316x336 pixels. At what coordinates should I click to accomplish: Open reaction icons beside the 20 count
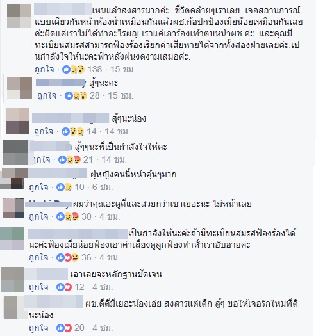pos(64,328)
